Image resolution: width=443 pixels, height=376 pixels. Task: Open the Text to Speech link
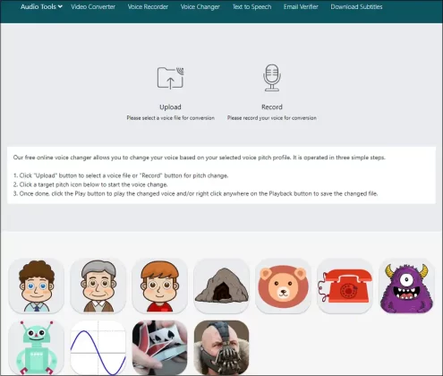click(x=252, y=6)
